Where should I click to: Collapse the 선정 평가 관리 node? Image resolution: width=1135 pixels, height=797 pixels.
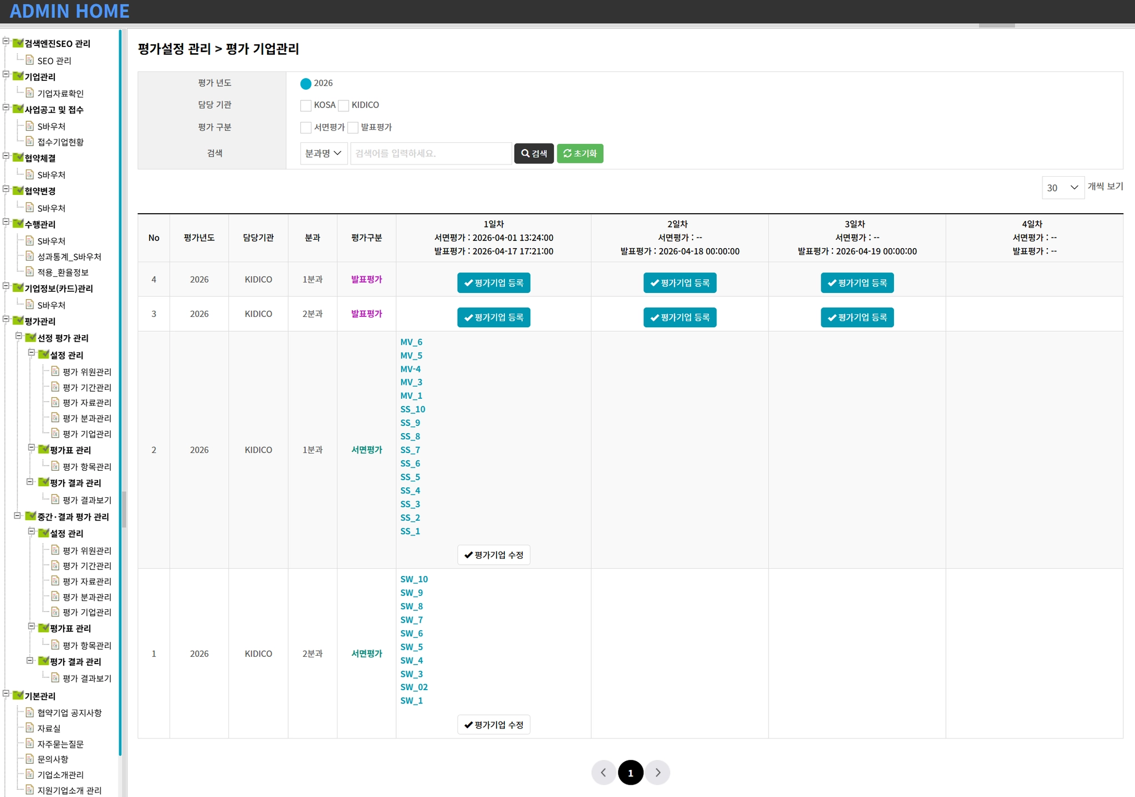coord(19,336)
